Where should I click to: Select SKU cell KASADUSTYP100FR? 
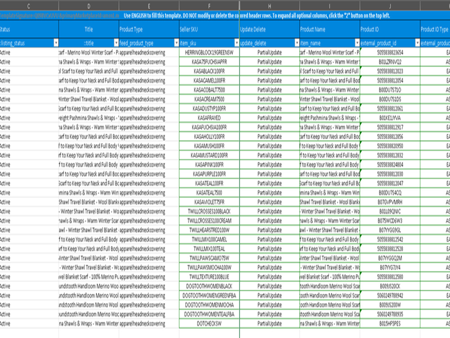click(x=209, y=108)
